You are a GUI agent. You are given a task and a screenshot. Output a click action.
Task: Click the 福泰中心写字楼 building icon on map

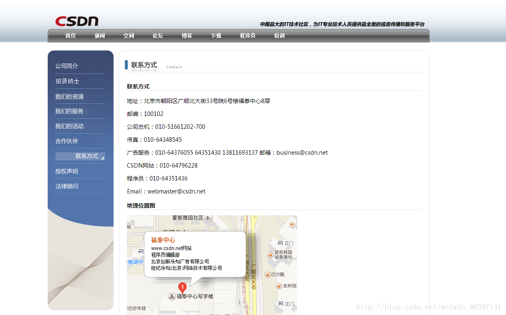(x=172, y=296)
